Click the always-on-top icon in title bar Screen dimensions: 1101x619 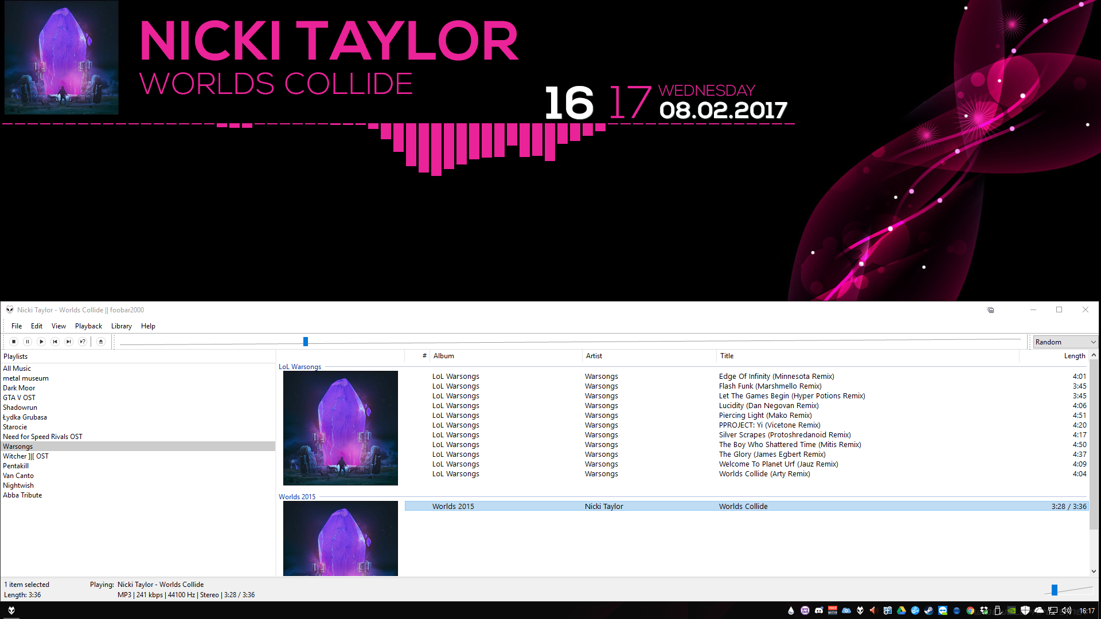click(x=990, y=310)
